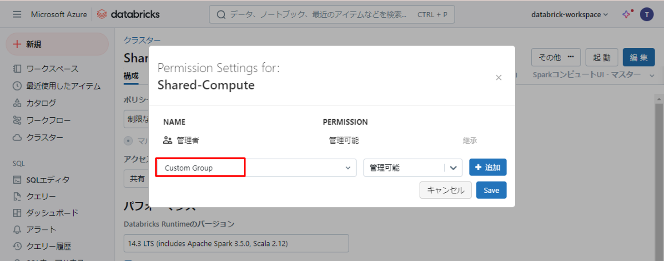Open ワークスペース in the sidebar
Viewport: 664px width, 261px height.
(52, 69)
